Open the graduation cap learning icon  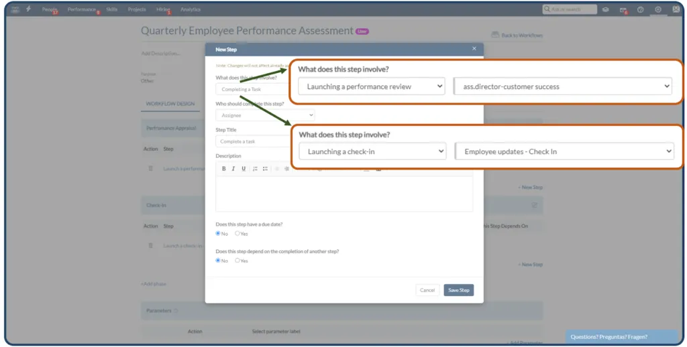coord(606,9)
